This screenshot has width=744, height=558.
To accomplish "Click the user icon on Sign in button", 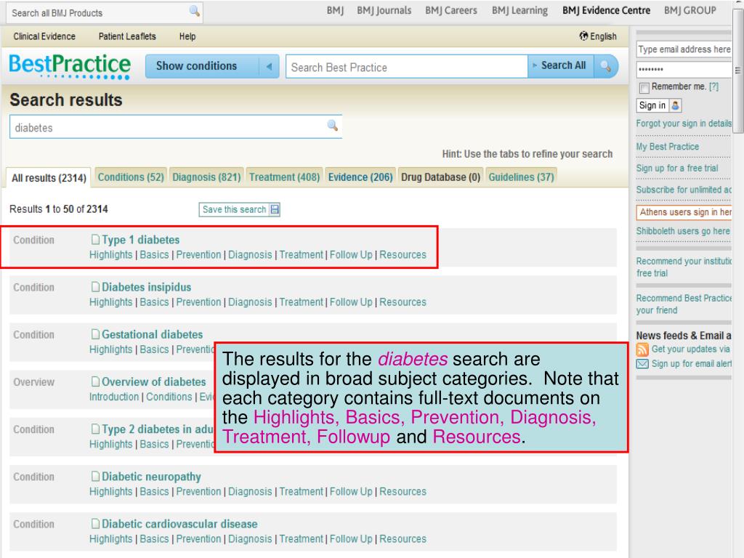I will point(675,105).
